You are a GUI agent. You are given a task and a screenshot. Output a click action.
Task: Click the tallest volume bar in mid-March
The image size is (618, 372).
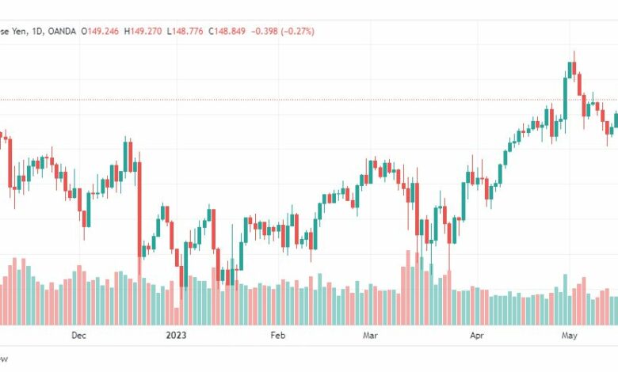coord(408,288)
